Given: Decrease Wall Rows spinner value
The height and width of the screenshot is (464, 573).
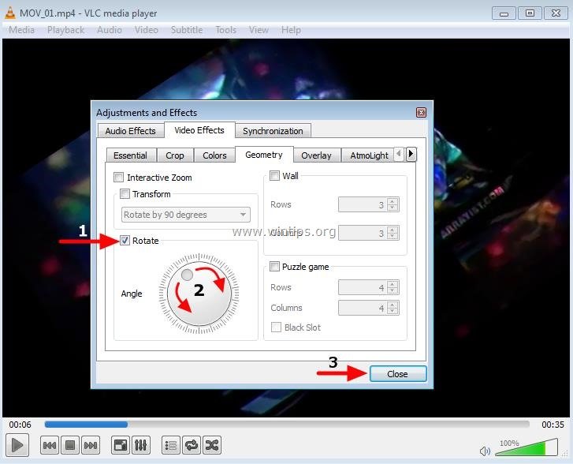Looking at the screenshot, I should (393, 208).
